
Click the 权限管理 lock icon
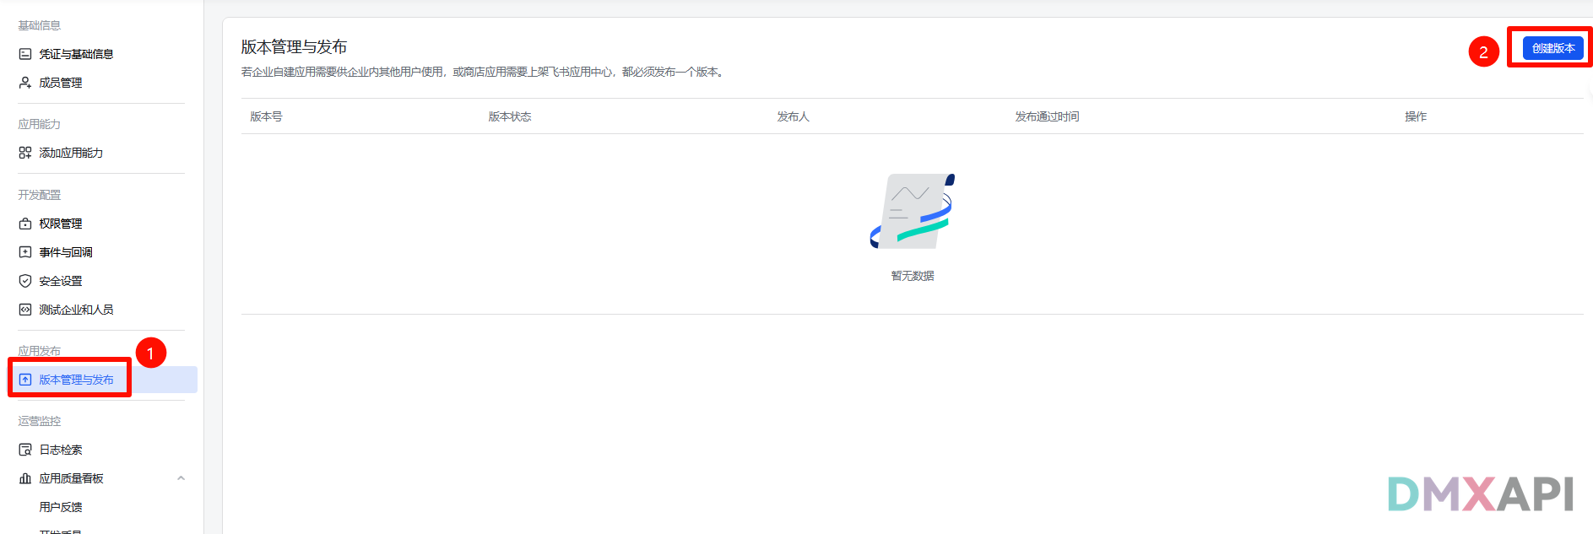[25, 224]
